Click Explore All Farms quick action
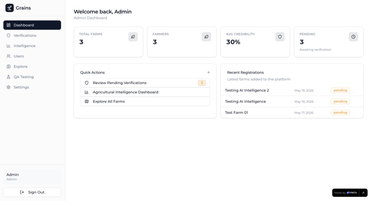The height and width of the screenshot is (201, 371). tap(145, 102)
